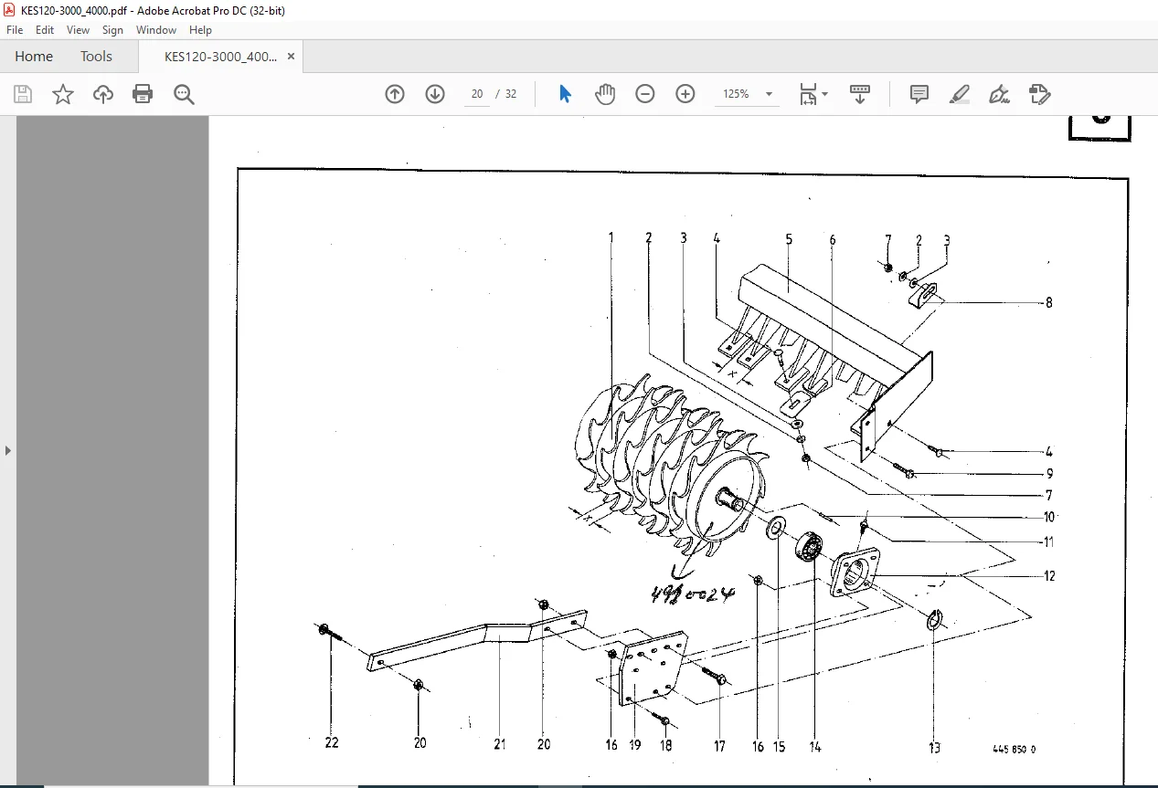This screenshot has height=788, width=1158.
Task: Add a comment with the note icon
Action: [919, 94]
